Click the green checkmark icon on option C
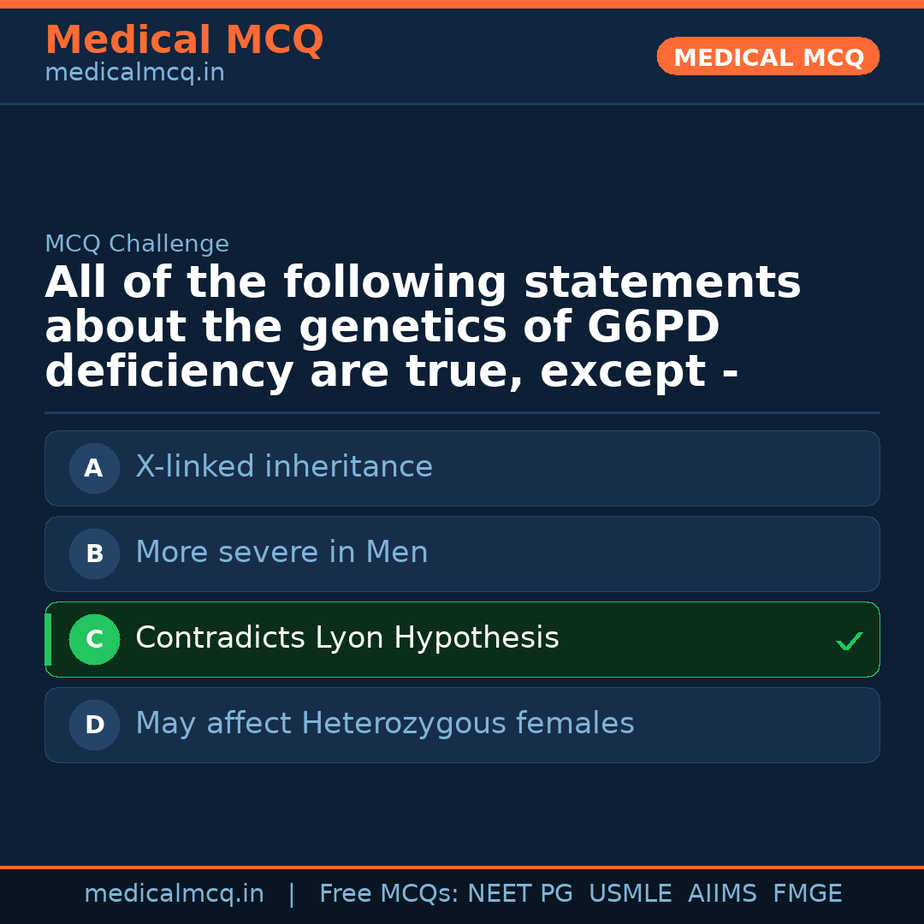Viewport: 924px width, 924px height. [849, 641]
